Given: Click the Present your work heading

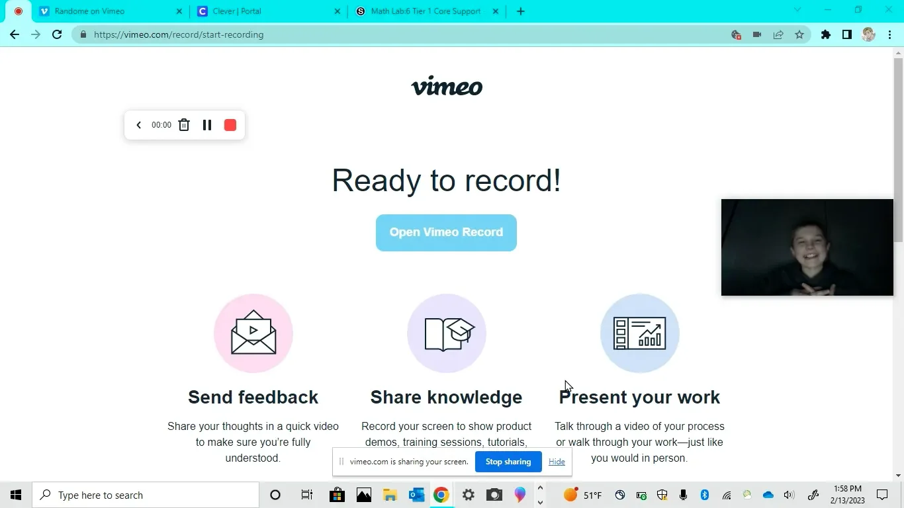Looking at the screenshot, I should pos(639,397).
